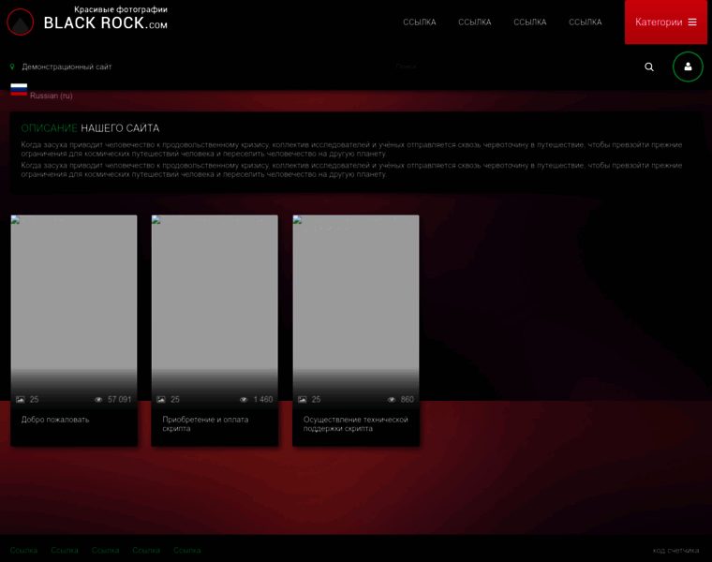Viewport: 712px width, 562px height.
Task: Click the Russian flag icon
Action: coord(19,88)
